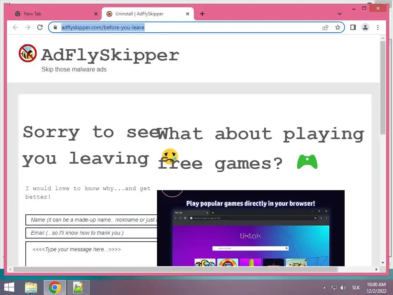
Task: Click the scroll right arrow
Action: pos(376,269)
